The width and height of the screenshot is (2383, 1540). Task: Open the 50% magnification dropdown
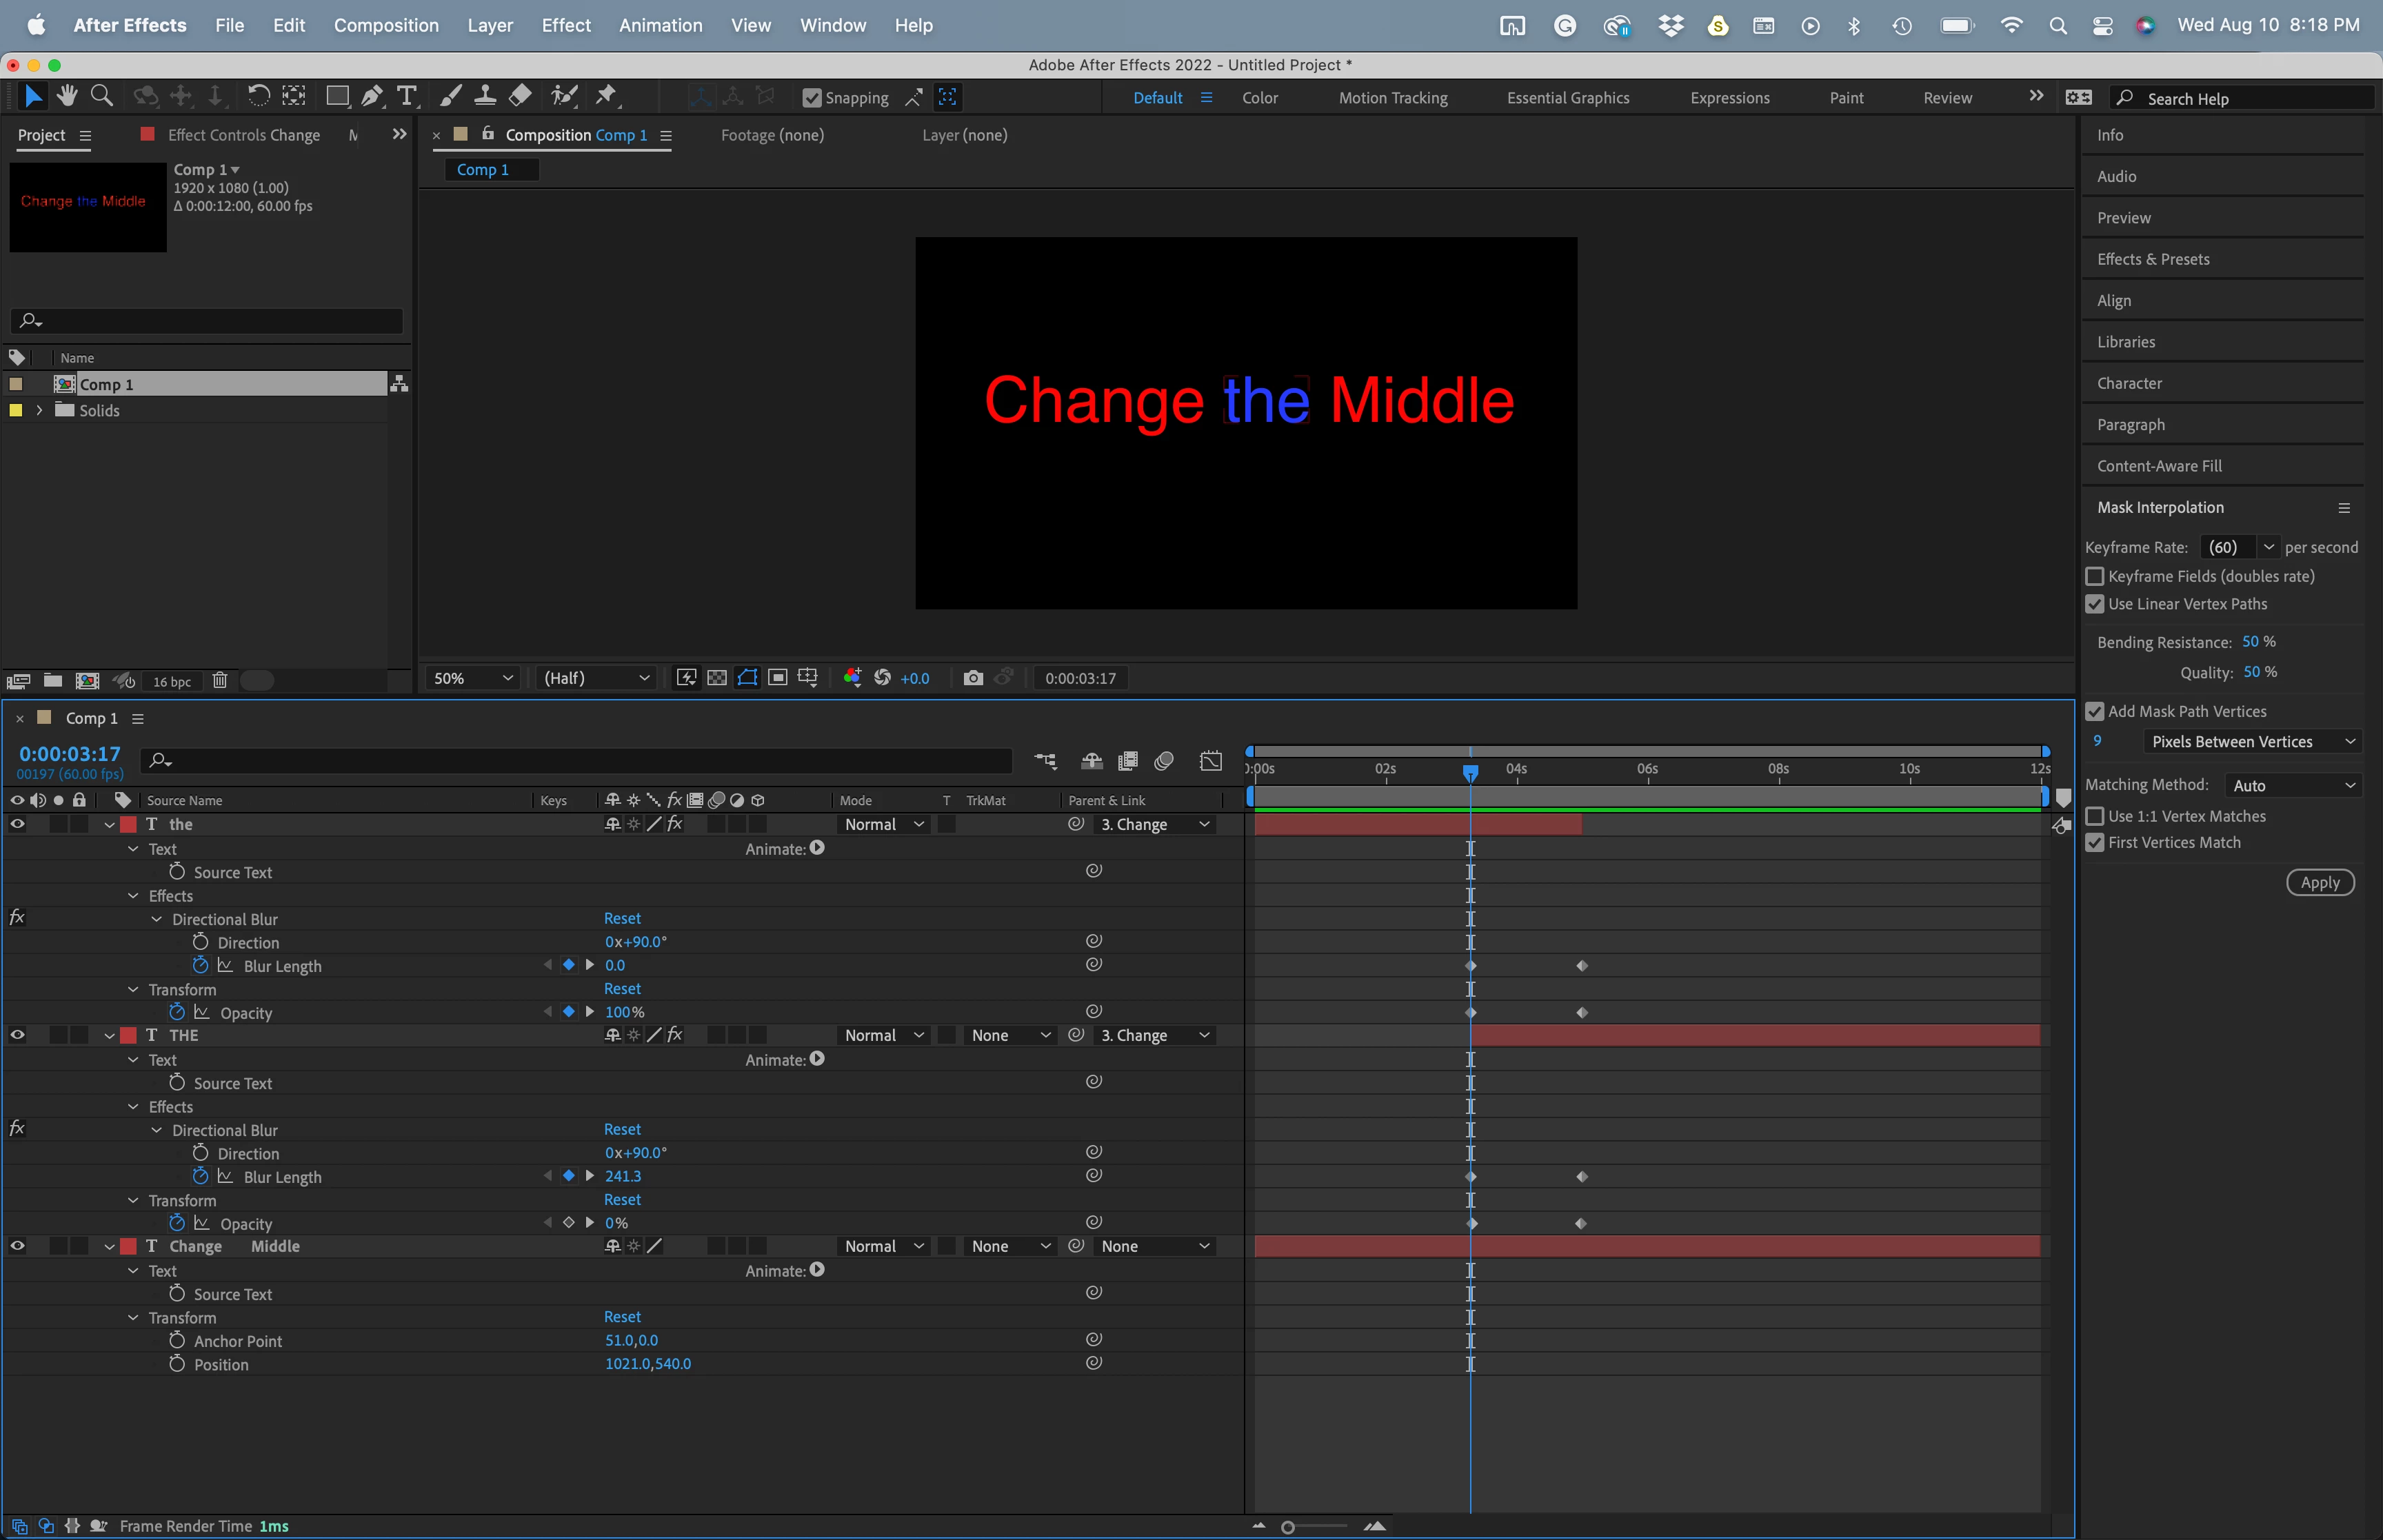(x=472, y=678)
